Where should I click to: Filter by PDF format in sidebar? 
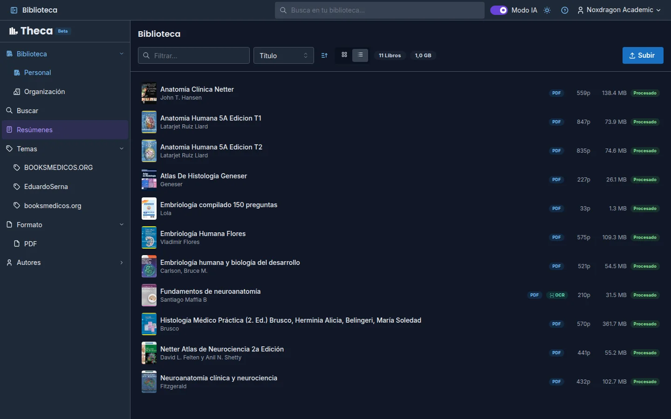tap(65, 244)
